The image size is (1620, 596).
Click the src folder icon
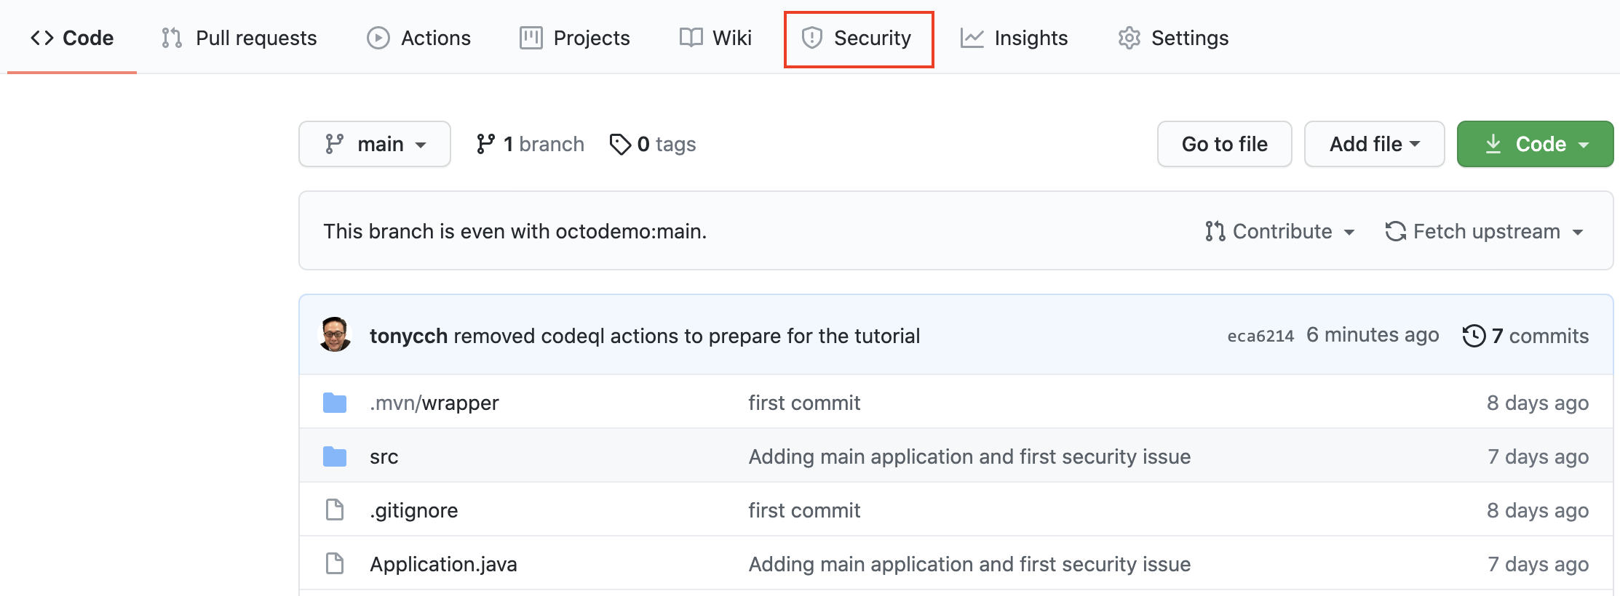335,456
